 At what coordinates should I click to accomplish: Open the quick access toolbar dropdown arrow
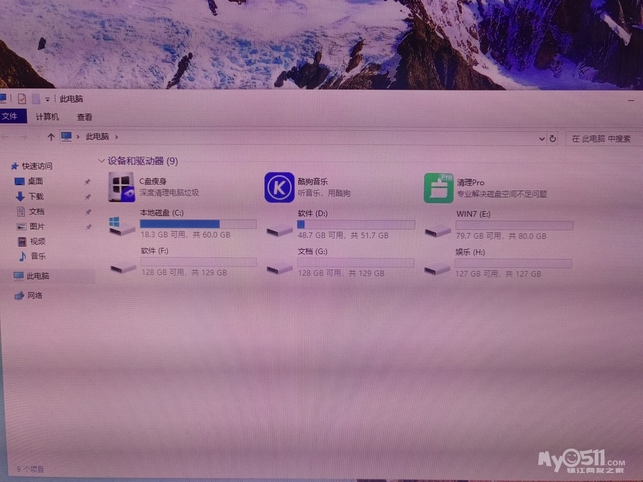pyautogui.click(x=48, y=99)
